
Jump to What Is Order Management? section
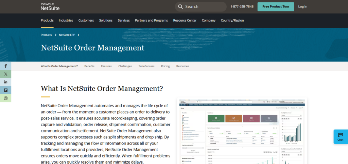click(x=59, y=66)
